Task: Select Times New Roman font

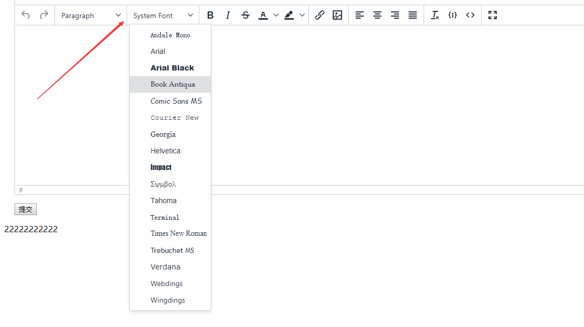Action: pos(170,234)
